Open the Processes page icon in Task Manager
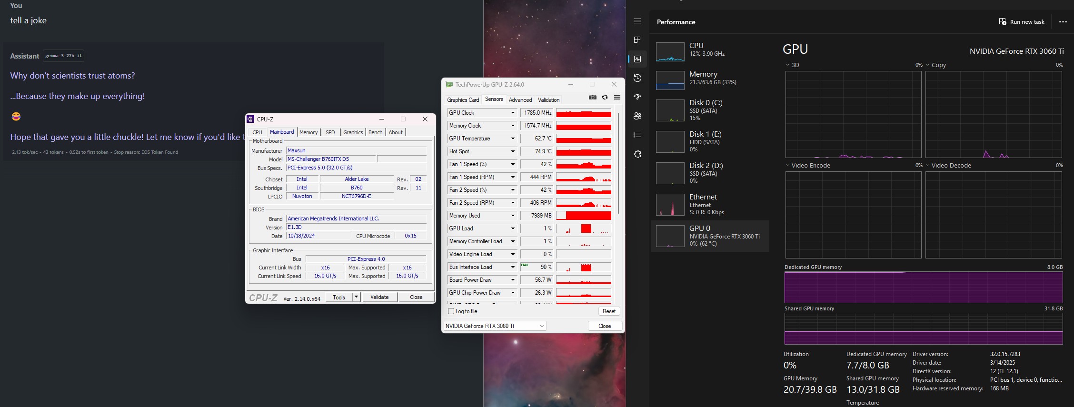This screenshot has height=407, width=1074. [637, 40]
